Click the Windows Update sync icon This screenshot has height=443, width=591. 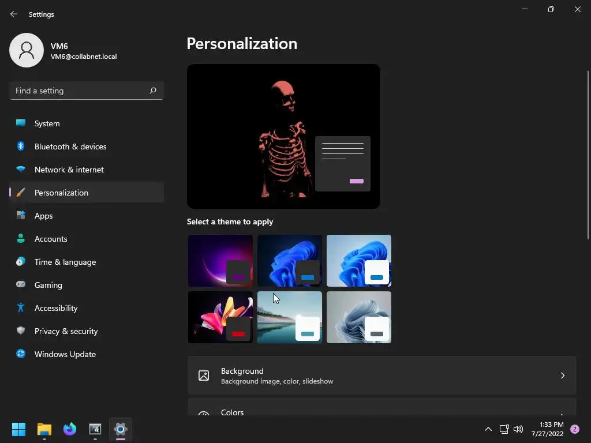[x=21, y=354]
